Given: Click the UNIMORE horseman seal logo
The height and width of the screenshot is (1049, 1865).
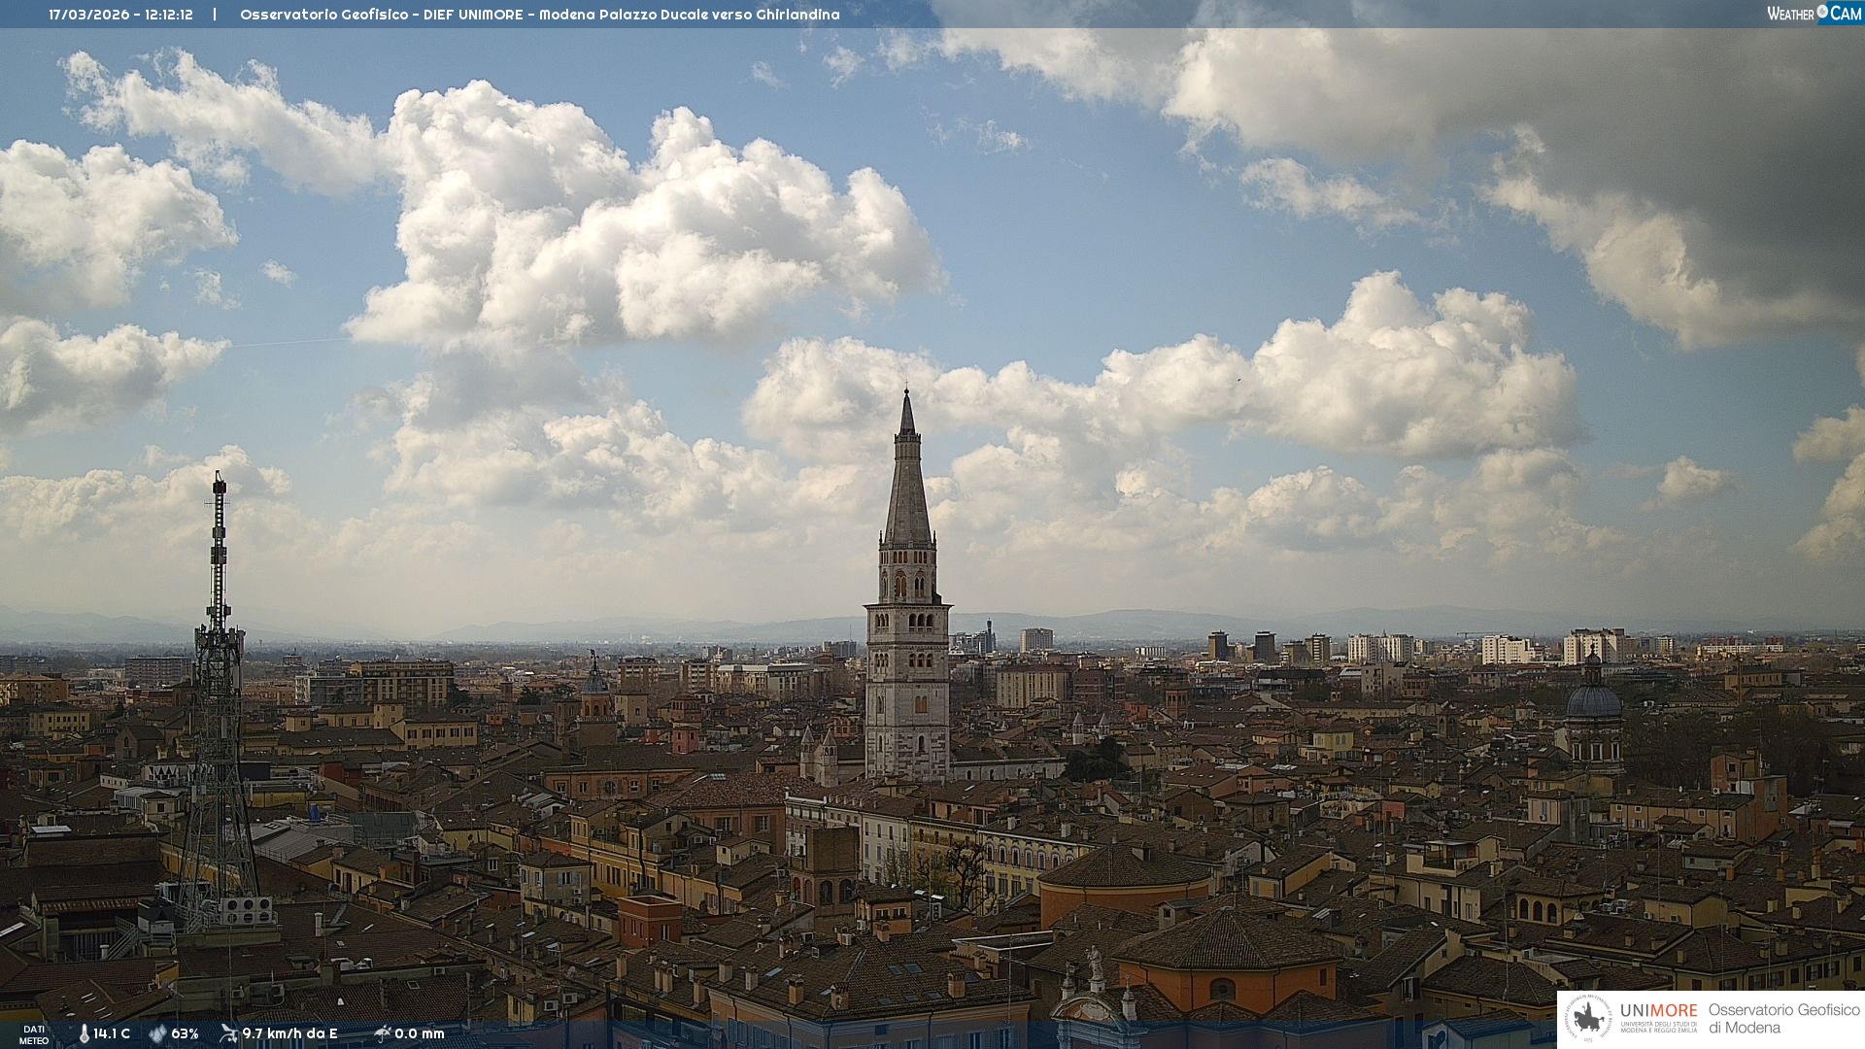Looking at the screenshot, I should click(1588, 1019).
